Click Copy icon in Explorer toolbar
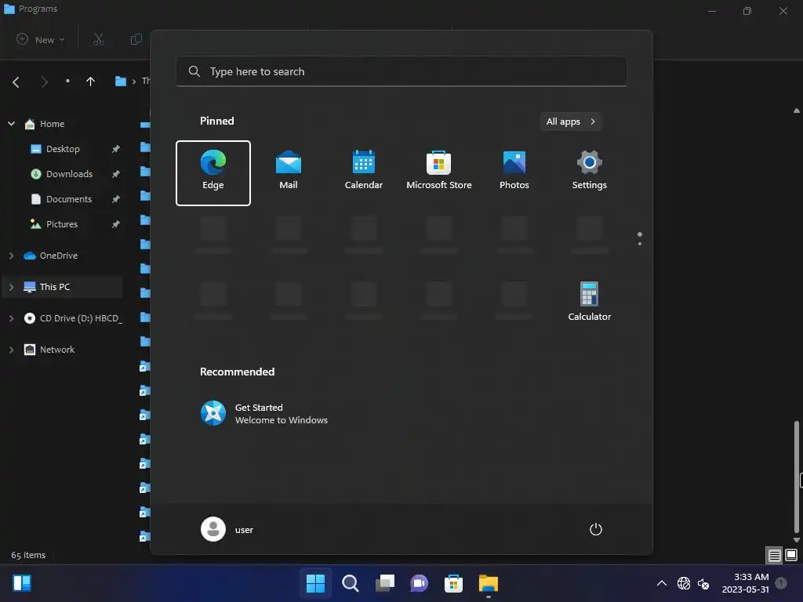The height and width of the screenshot is (602, 803). (x=136, y=39)
